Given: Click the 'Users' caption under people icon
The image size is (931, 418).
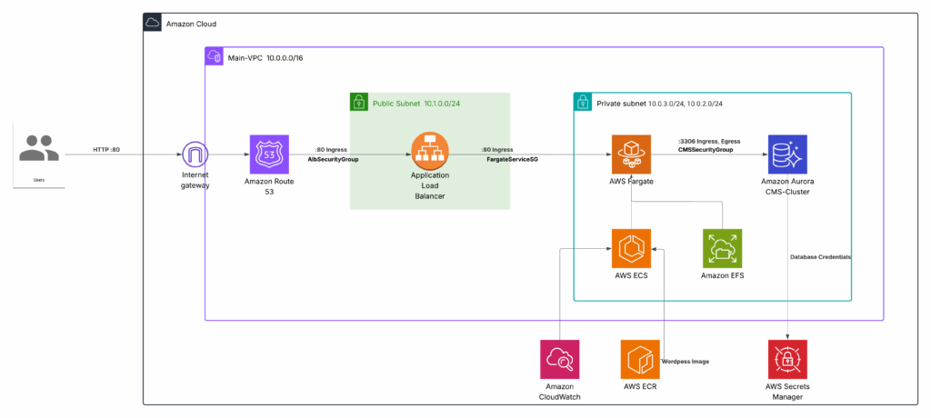Looking at the screenshot, I should 38,179.
